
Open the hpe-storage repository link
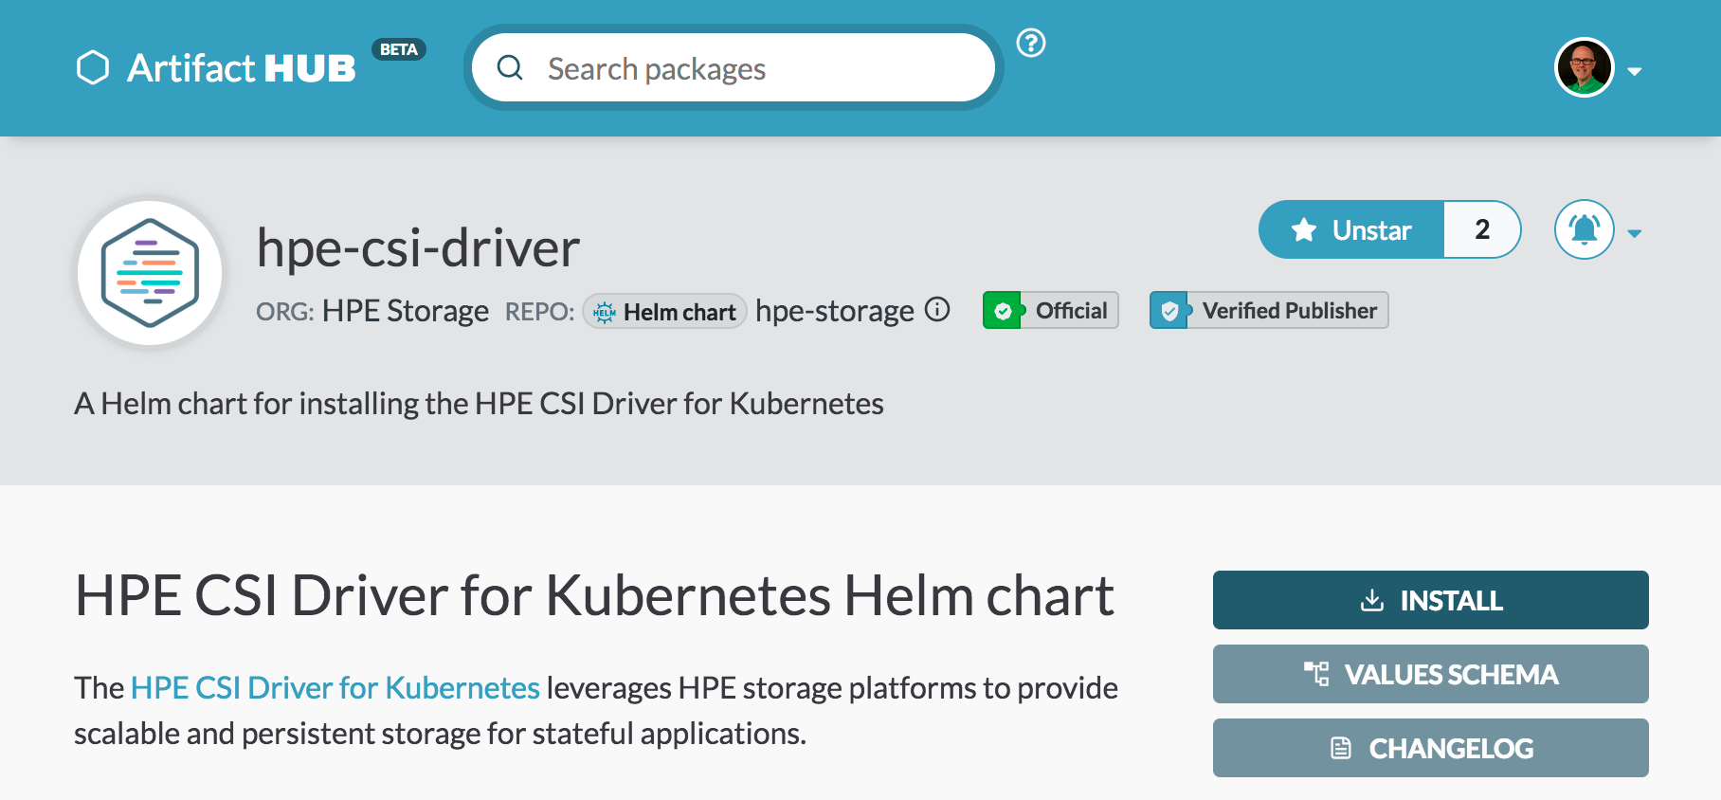835,311
